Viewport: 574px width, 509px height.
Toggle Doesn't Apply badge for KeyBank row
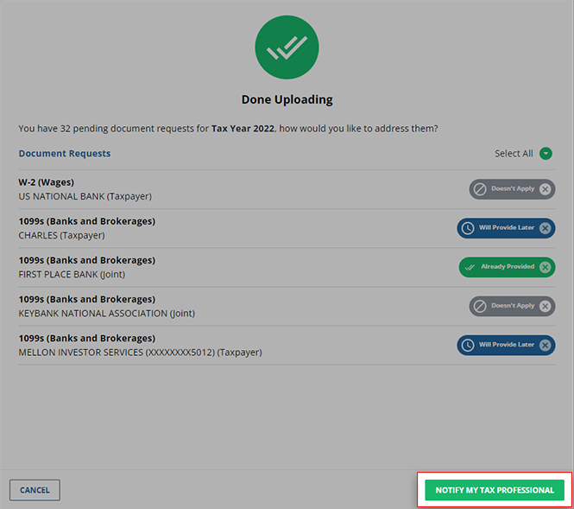coord(513,306)
